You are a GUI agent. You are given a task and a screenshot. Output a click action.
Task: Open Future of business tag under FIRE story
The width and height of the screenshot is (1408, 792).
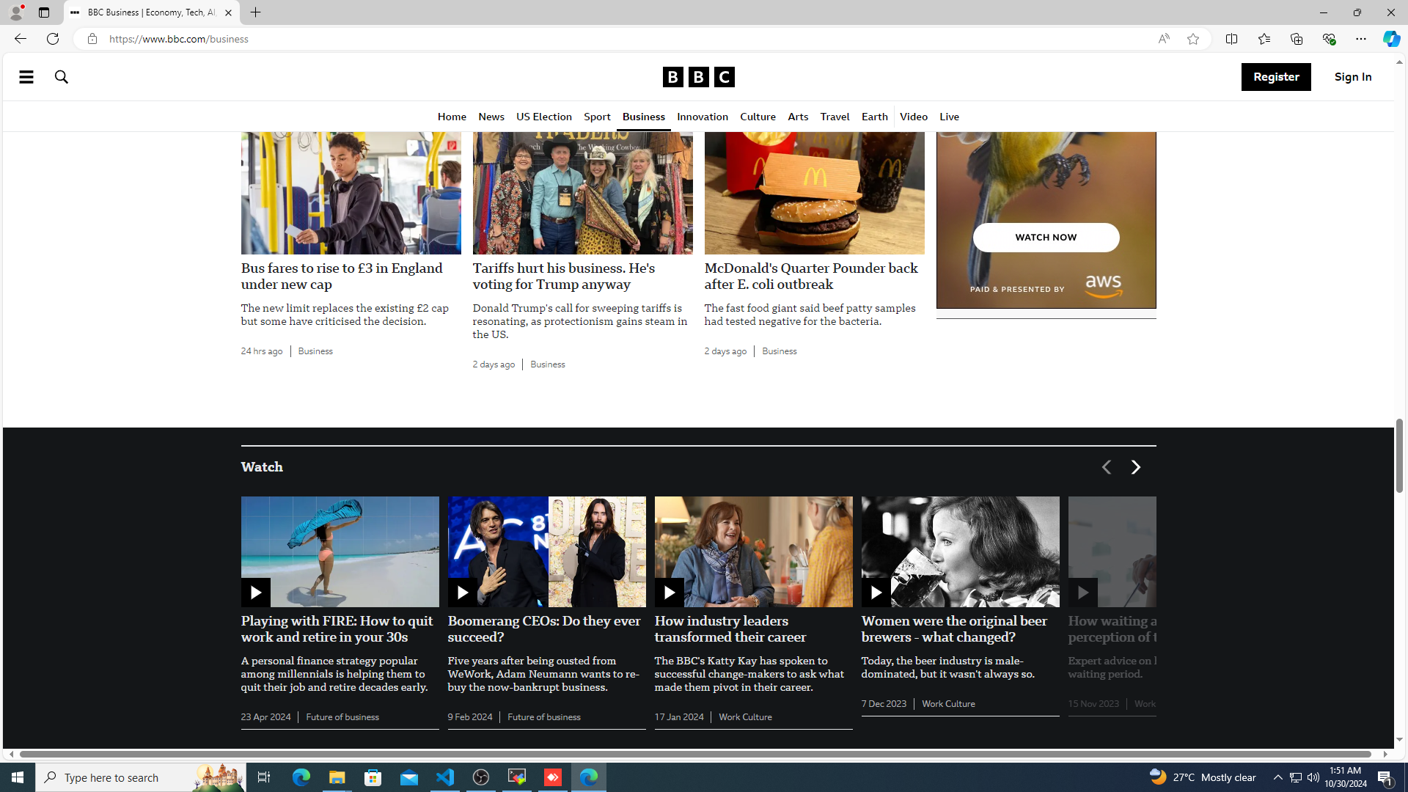pyautogui.click(x=342, y=717)
